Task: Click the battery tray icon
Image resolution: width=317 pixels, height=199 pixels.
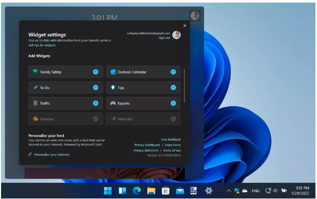Action: click(284, 191)
